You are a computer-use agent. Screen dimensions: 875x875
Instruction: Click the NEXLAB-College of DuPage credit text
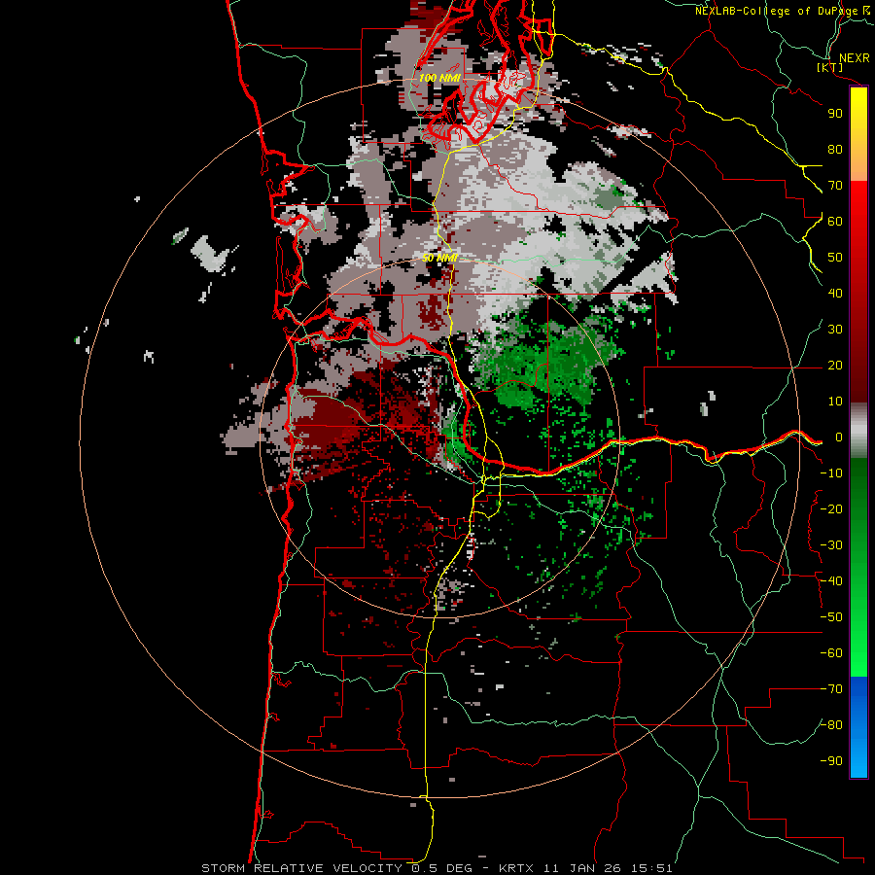(783, 11)
